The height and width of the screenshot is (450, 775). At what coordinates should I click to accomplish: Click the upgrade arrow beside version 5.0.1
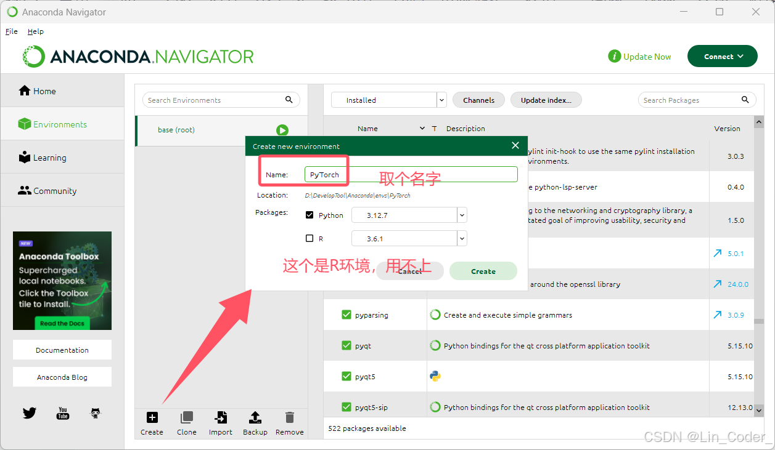(x=718, y=253)
